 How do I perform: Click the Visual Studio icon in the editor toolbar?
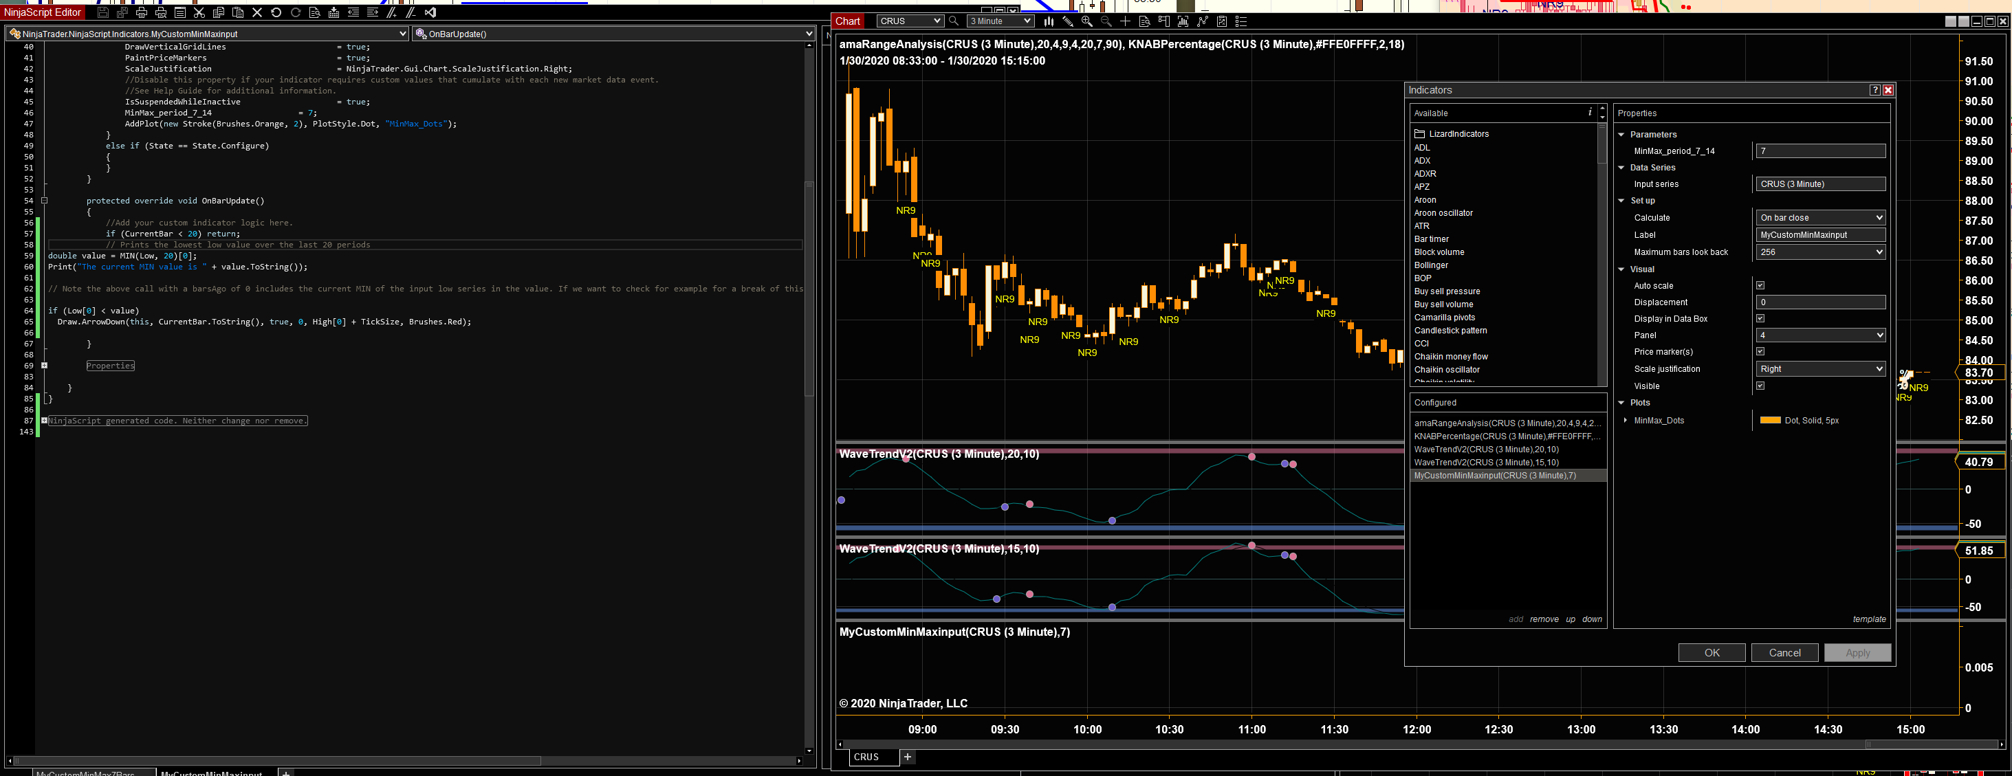click(430, 12)
